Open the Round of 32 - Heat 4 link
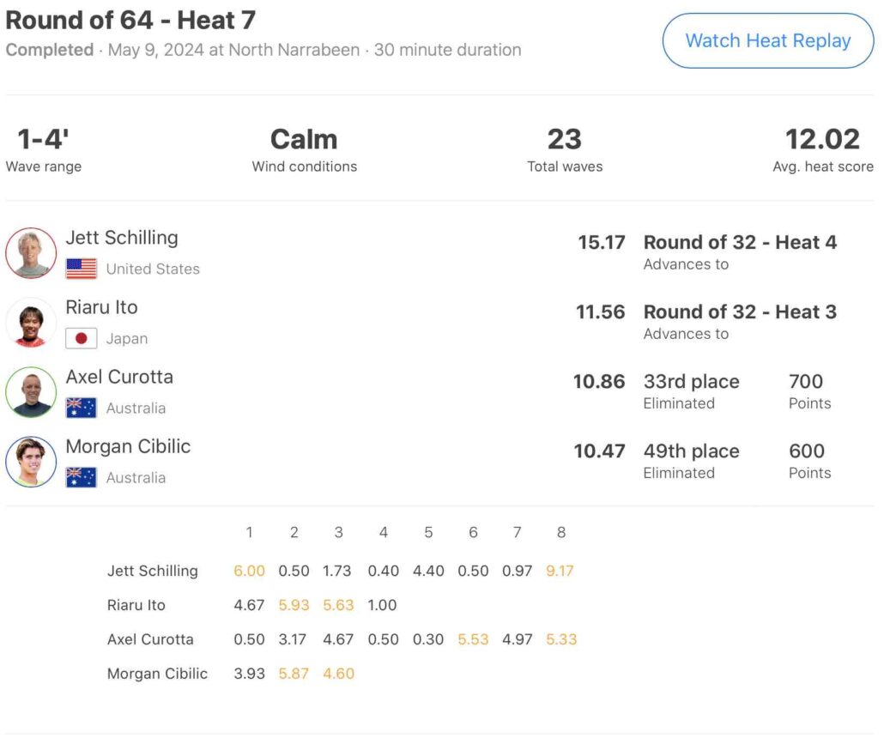The width and height of the screenshot is (884, 744). tap(740, 243)
